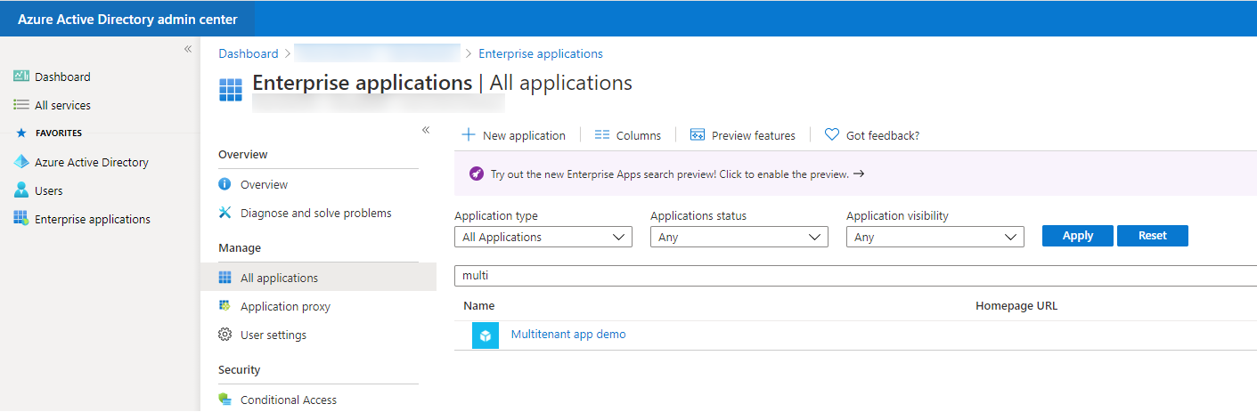Click the Multitenant app demo cube icon
Viewport: 1257px width, 412px height.
click(486, 335)
